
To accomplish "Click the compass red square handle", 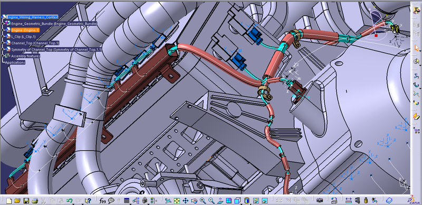I will point(376,35).
